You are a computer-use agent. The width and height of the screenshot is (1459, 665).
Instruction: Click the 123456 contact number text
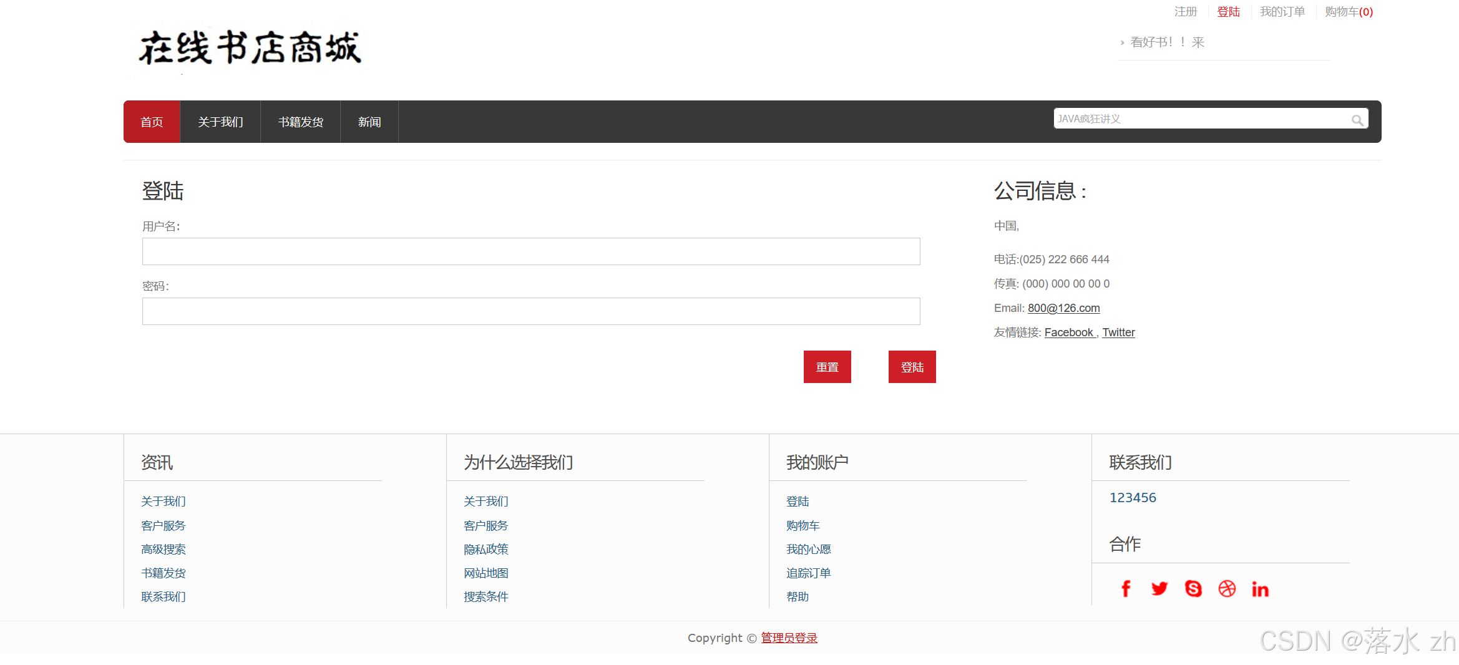pyautogui.click(x=1133, y=498)
